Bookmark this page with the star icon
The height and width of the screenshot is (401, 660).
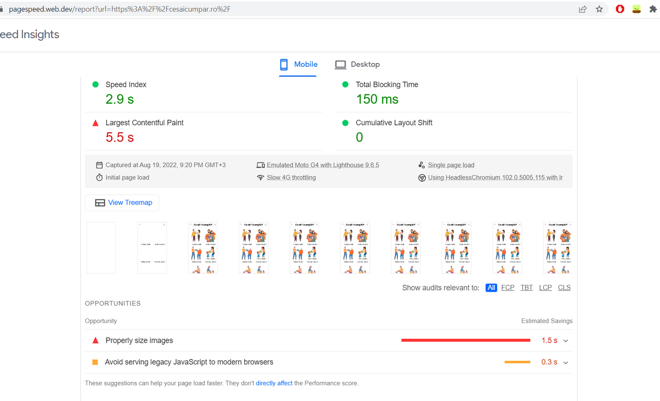[599, 9]
